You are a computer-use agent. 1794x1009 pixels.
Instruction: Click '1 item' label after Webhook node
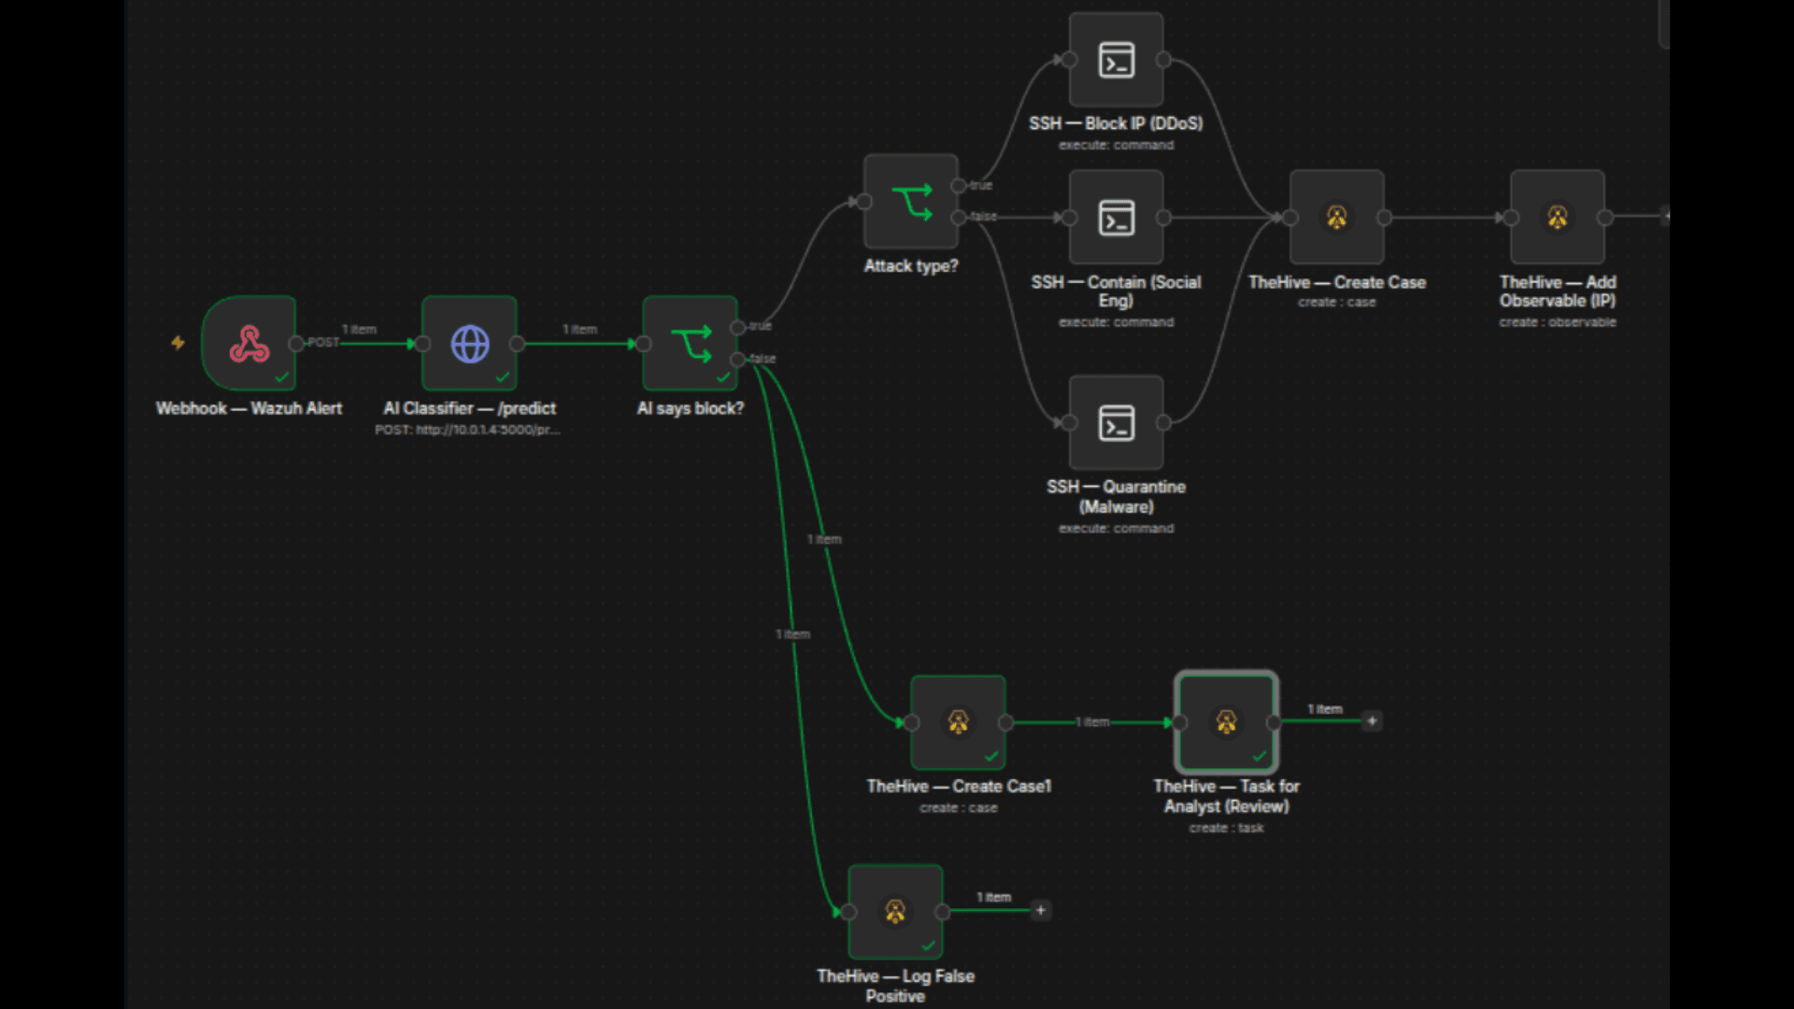click(x=359, y=330)
